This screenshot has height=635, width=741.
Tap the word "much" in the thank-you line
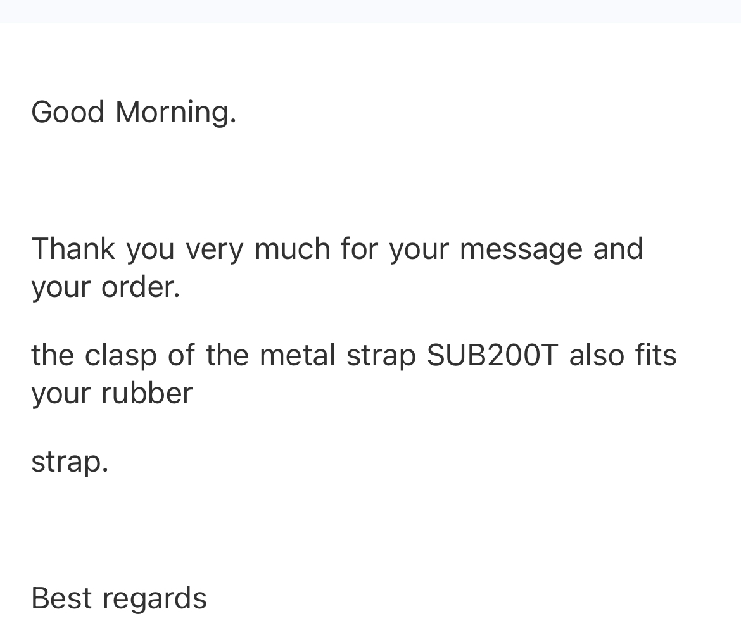tap(292, 248)
